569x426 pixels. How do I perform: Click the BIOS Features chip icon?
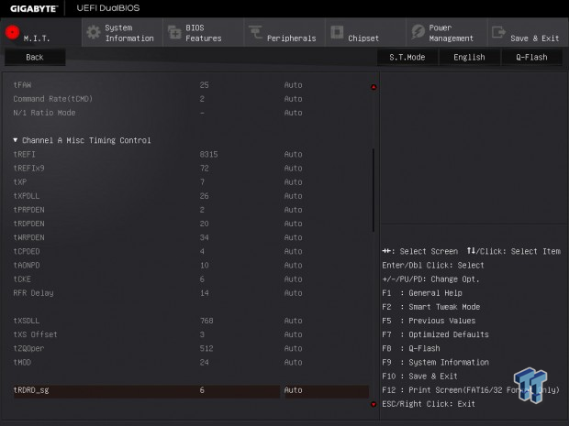click(x=174, y=32)
